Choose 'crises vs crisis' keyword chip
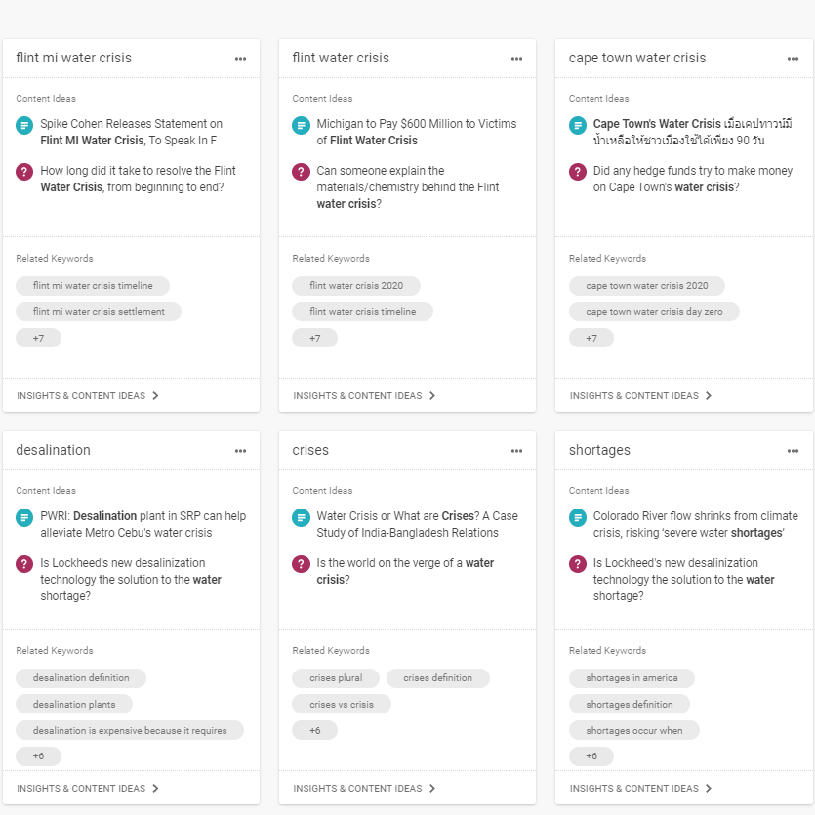 click(342, 705)
